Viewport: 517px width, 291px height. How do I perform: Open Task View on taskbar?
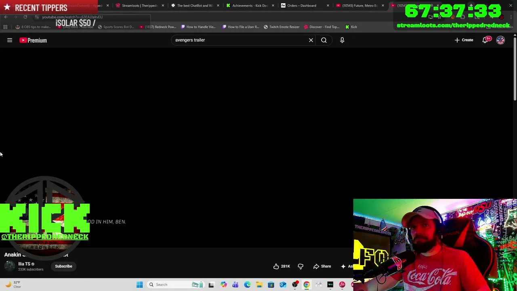pyautogui.click(x=211, y=285)
